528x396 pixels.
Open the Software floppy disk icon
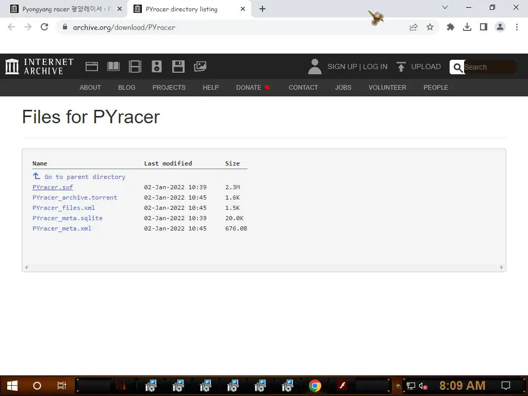click(x=178, y=67)
